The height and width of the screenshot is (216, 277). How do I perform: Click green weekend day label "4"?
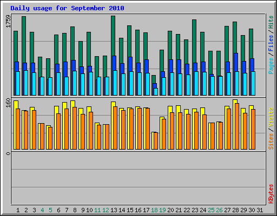pos(42,210)
